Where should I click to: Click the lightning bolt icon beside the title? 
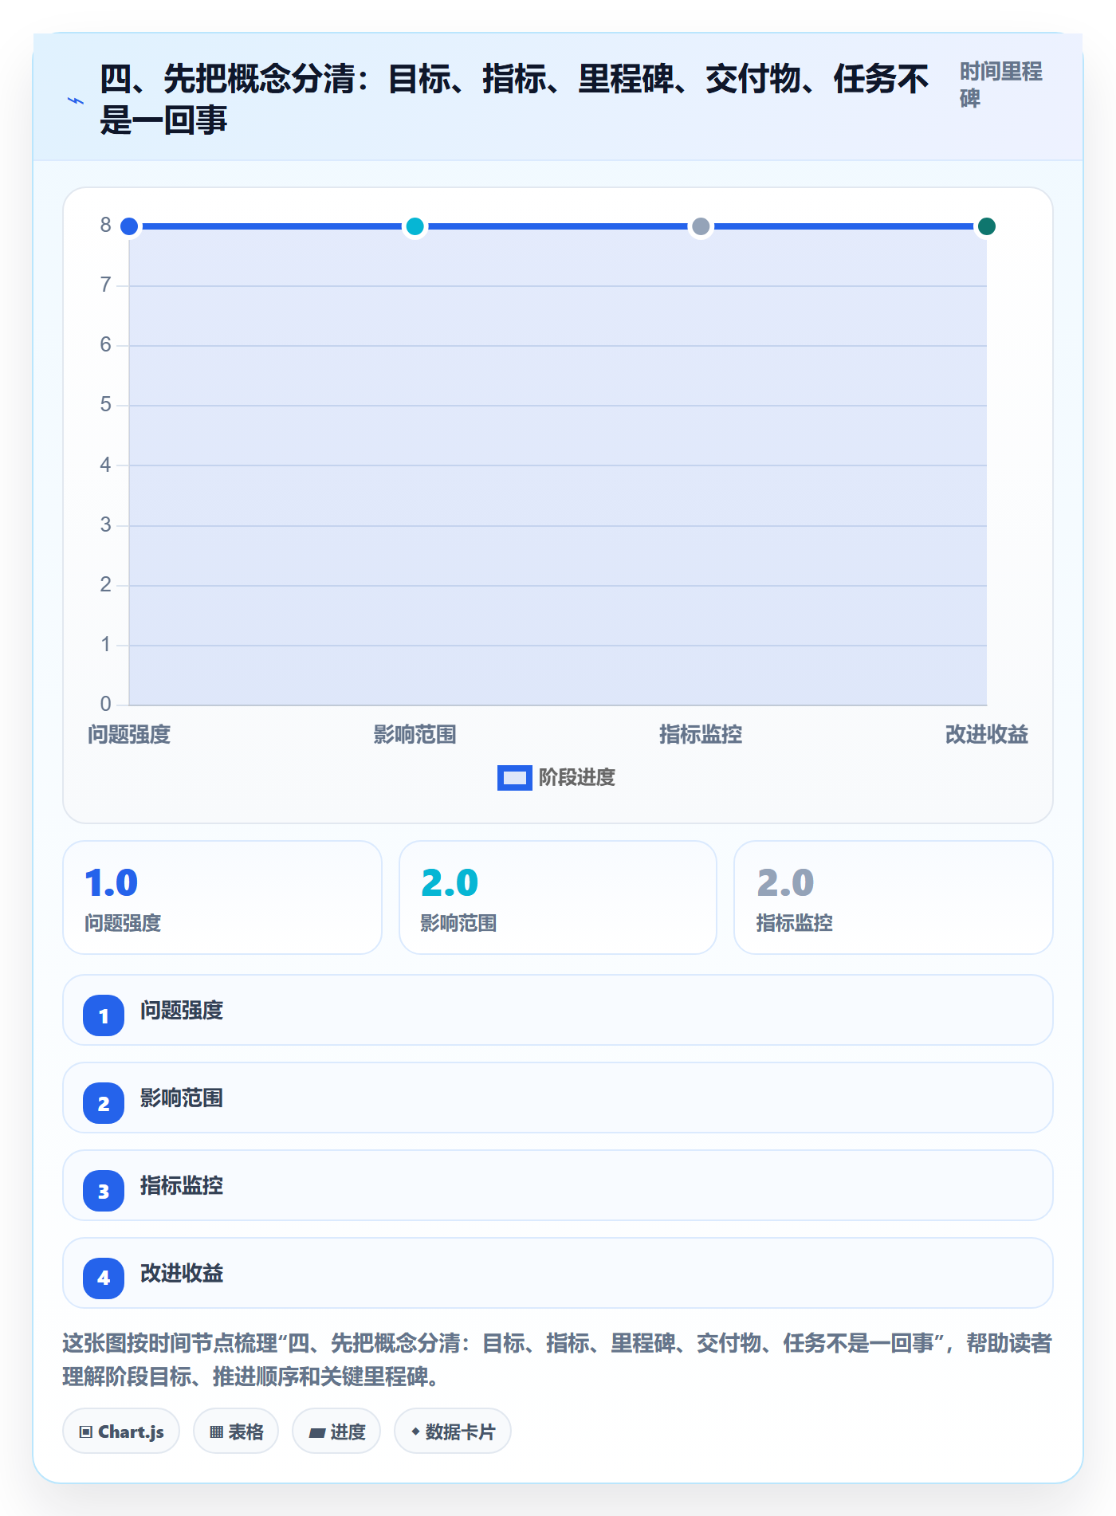pyautogui.click(x=75, y=100)
